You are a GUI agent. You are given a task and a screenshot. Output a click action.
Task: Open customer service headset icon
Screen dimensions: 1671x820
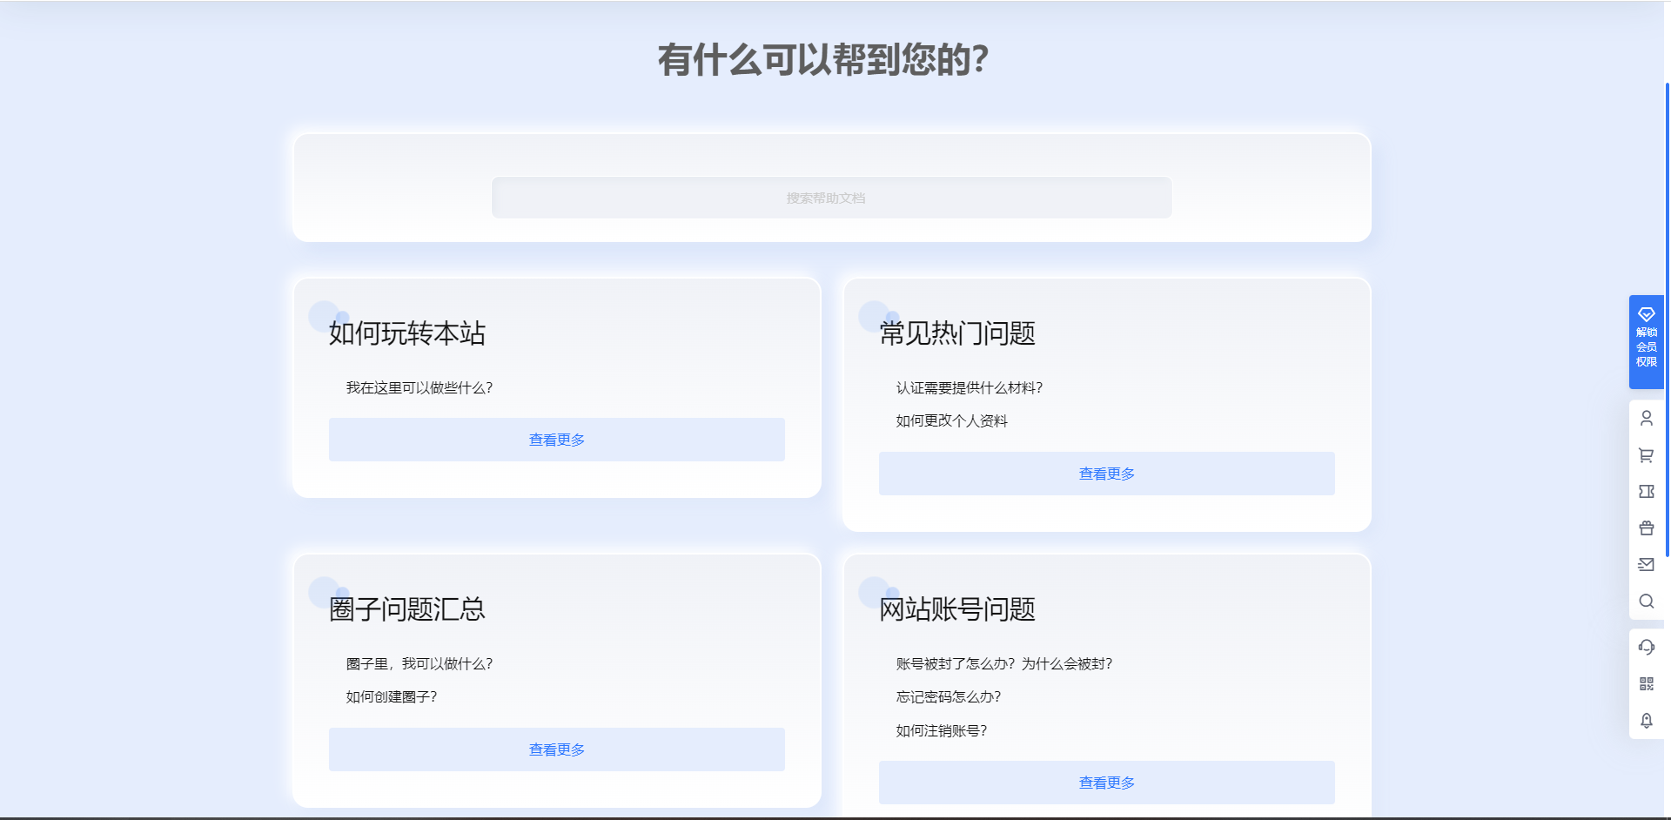1647,648
